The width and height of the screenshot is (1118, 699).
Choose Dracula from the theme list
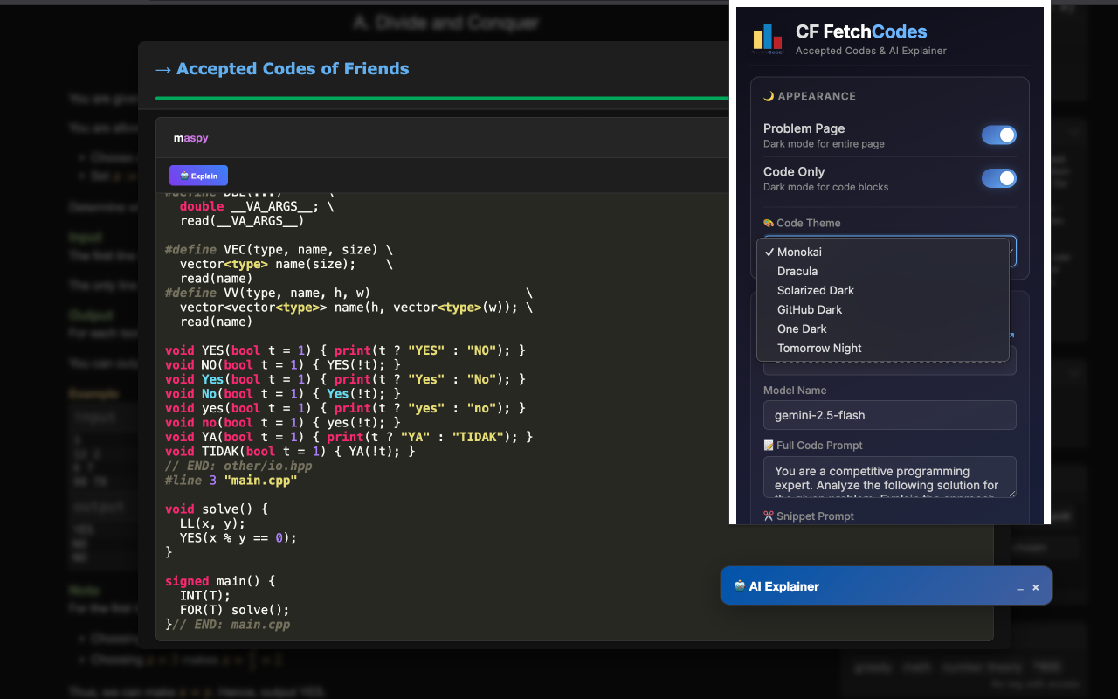coord(883,271)
